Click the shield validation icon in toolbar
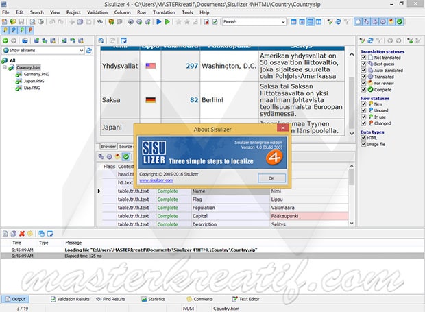The height and width of the screenshot is (312, 425). click(x=111, y=22)
